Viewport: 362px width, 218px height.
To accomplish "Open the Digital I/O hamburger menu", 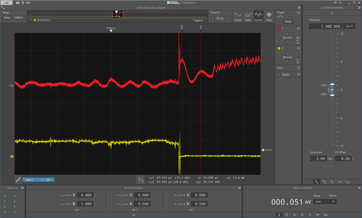I will (22, 188).
